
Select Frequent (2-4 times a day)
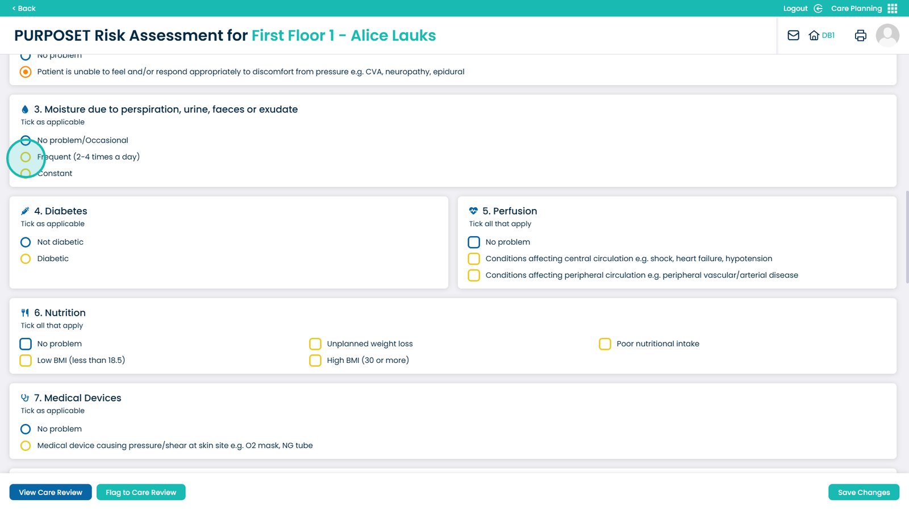(x=26, y=157)
